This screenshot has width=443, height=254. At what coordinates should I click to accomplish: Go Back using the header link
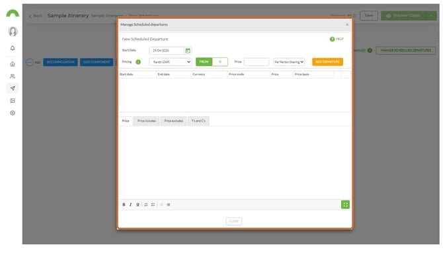click(x=36, y=16)
